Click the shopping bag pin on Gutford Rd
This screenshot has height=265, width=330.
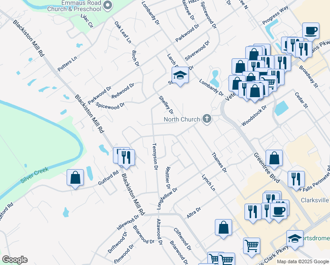tap(75, 178)
